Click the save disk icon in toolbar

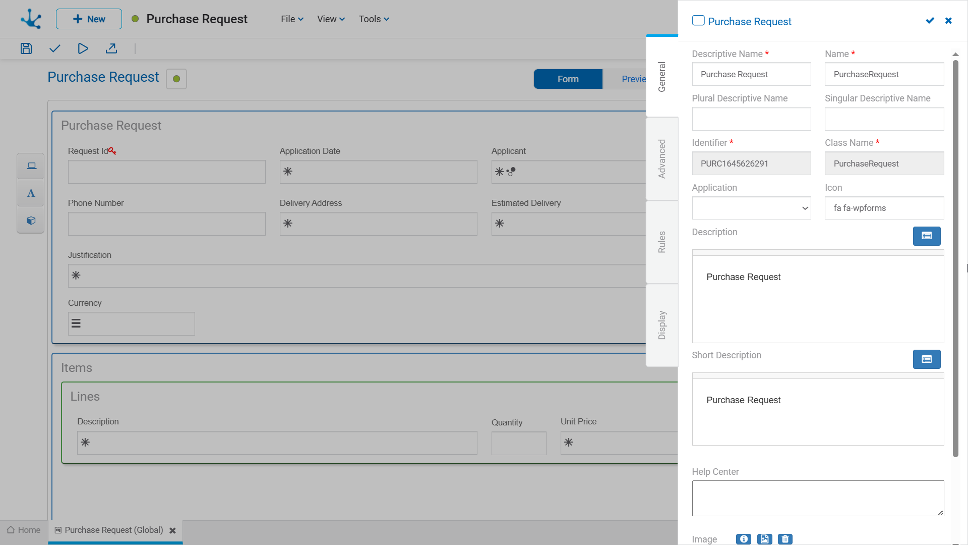(26, 48)
